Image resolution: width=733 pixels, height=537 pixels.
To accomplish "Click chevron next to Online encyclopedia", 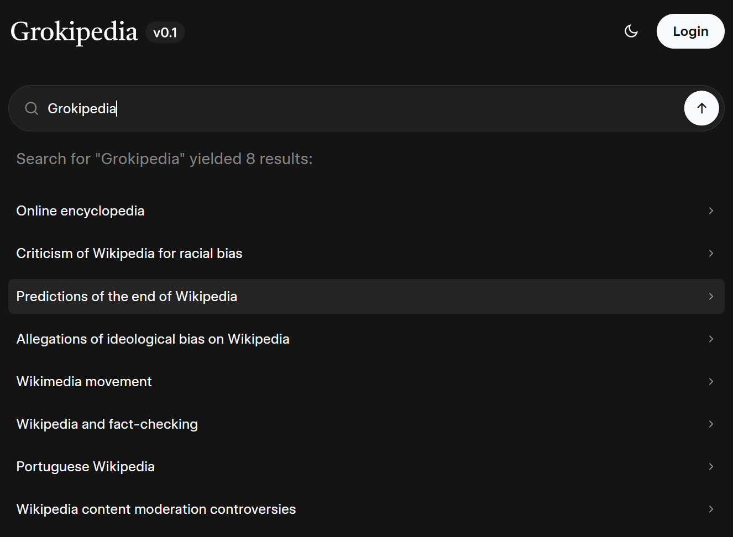I will (711, 211).
